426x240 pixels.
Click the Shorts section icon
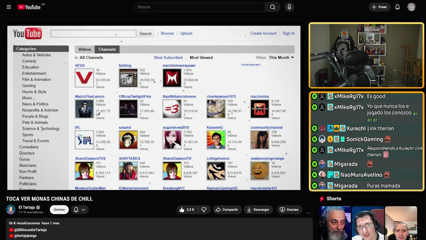(322, 199)
